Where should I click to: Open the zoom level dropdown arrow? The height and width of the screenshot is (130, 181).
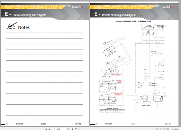180,129
